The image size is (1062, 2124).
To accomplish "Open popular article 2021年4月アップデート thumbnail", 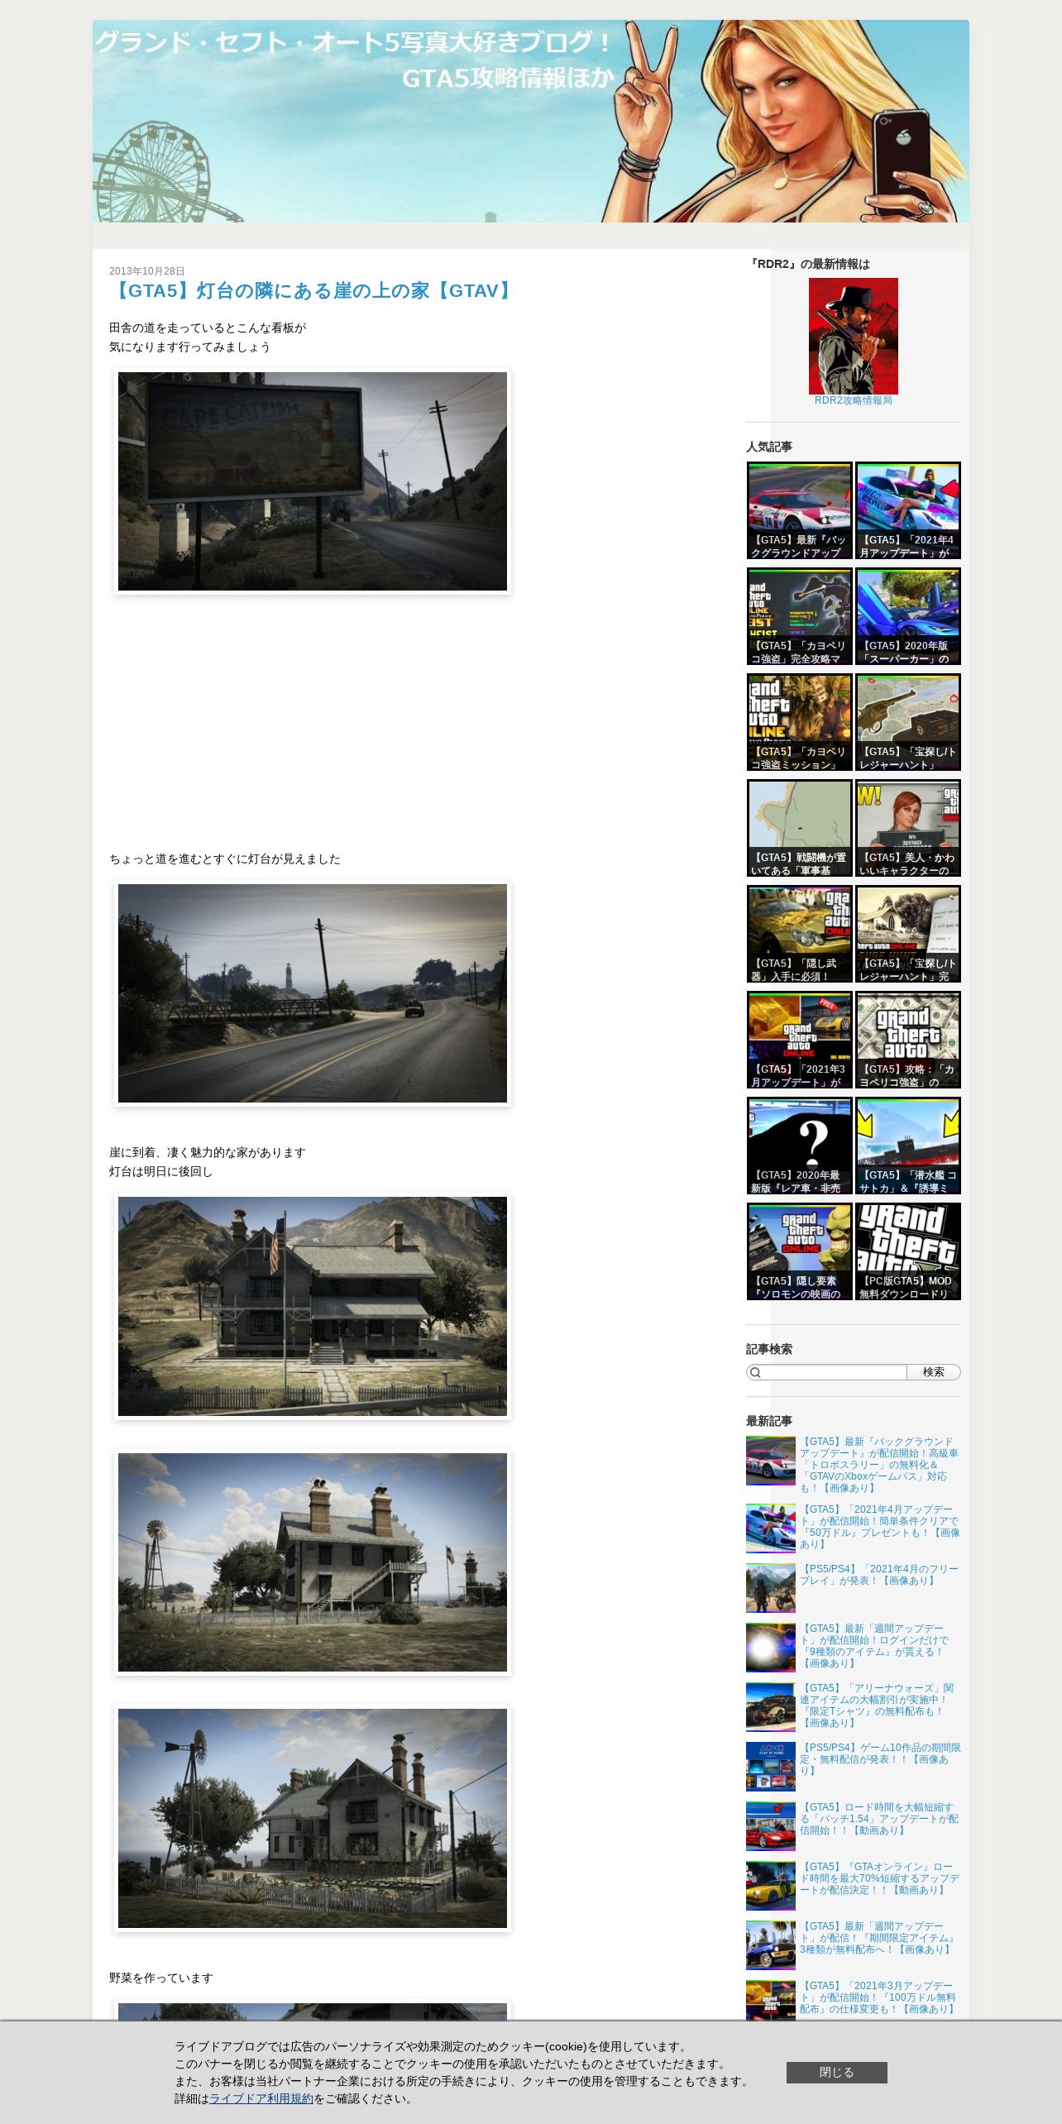I will pos(908,510).
